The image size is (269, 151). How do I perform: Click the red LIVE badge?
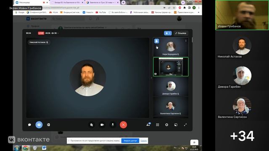(x=41, y=33)
